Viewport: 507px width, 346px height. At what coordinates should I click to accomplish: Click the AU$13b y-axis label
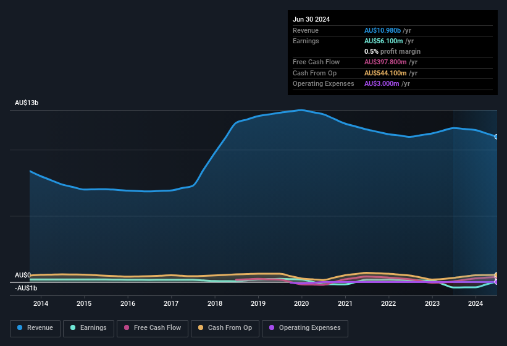(27, 103)
